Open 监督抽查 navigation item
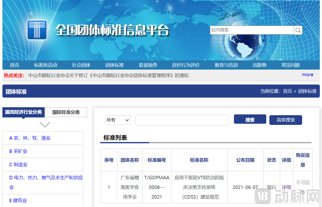The image size is (322, 207). [x=148, y=65]
